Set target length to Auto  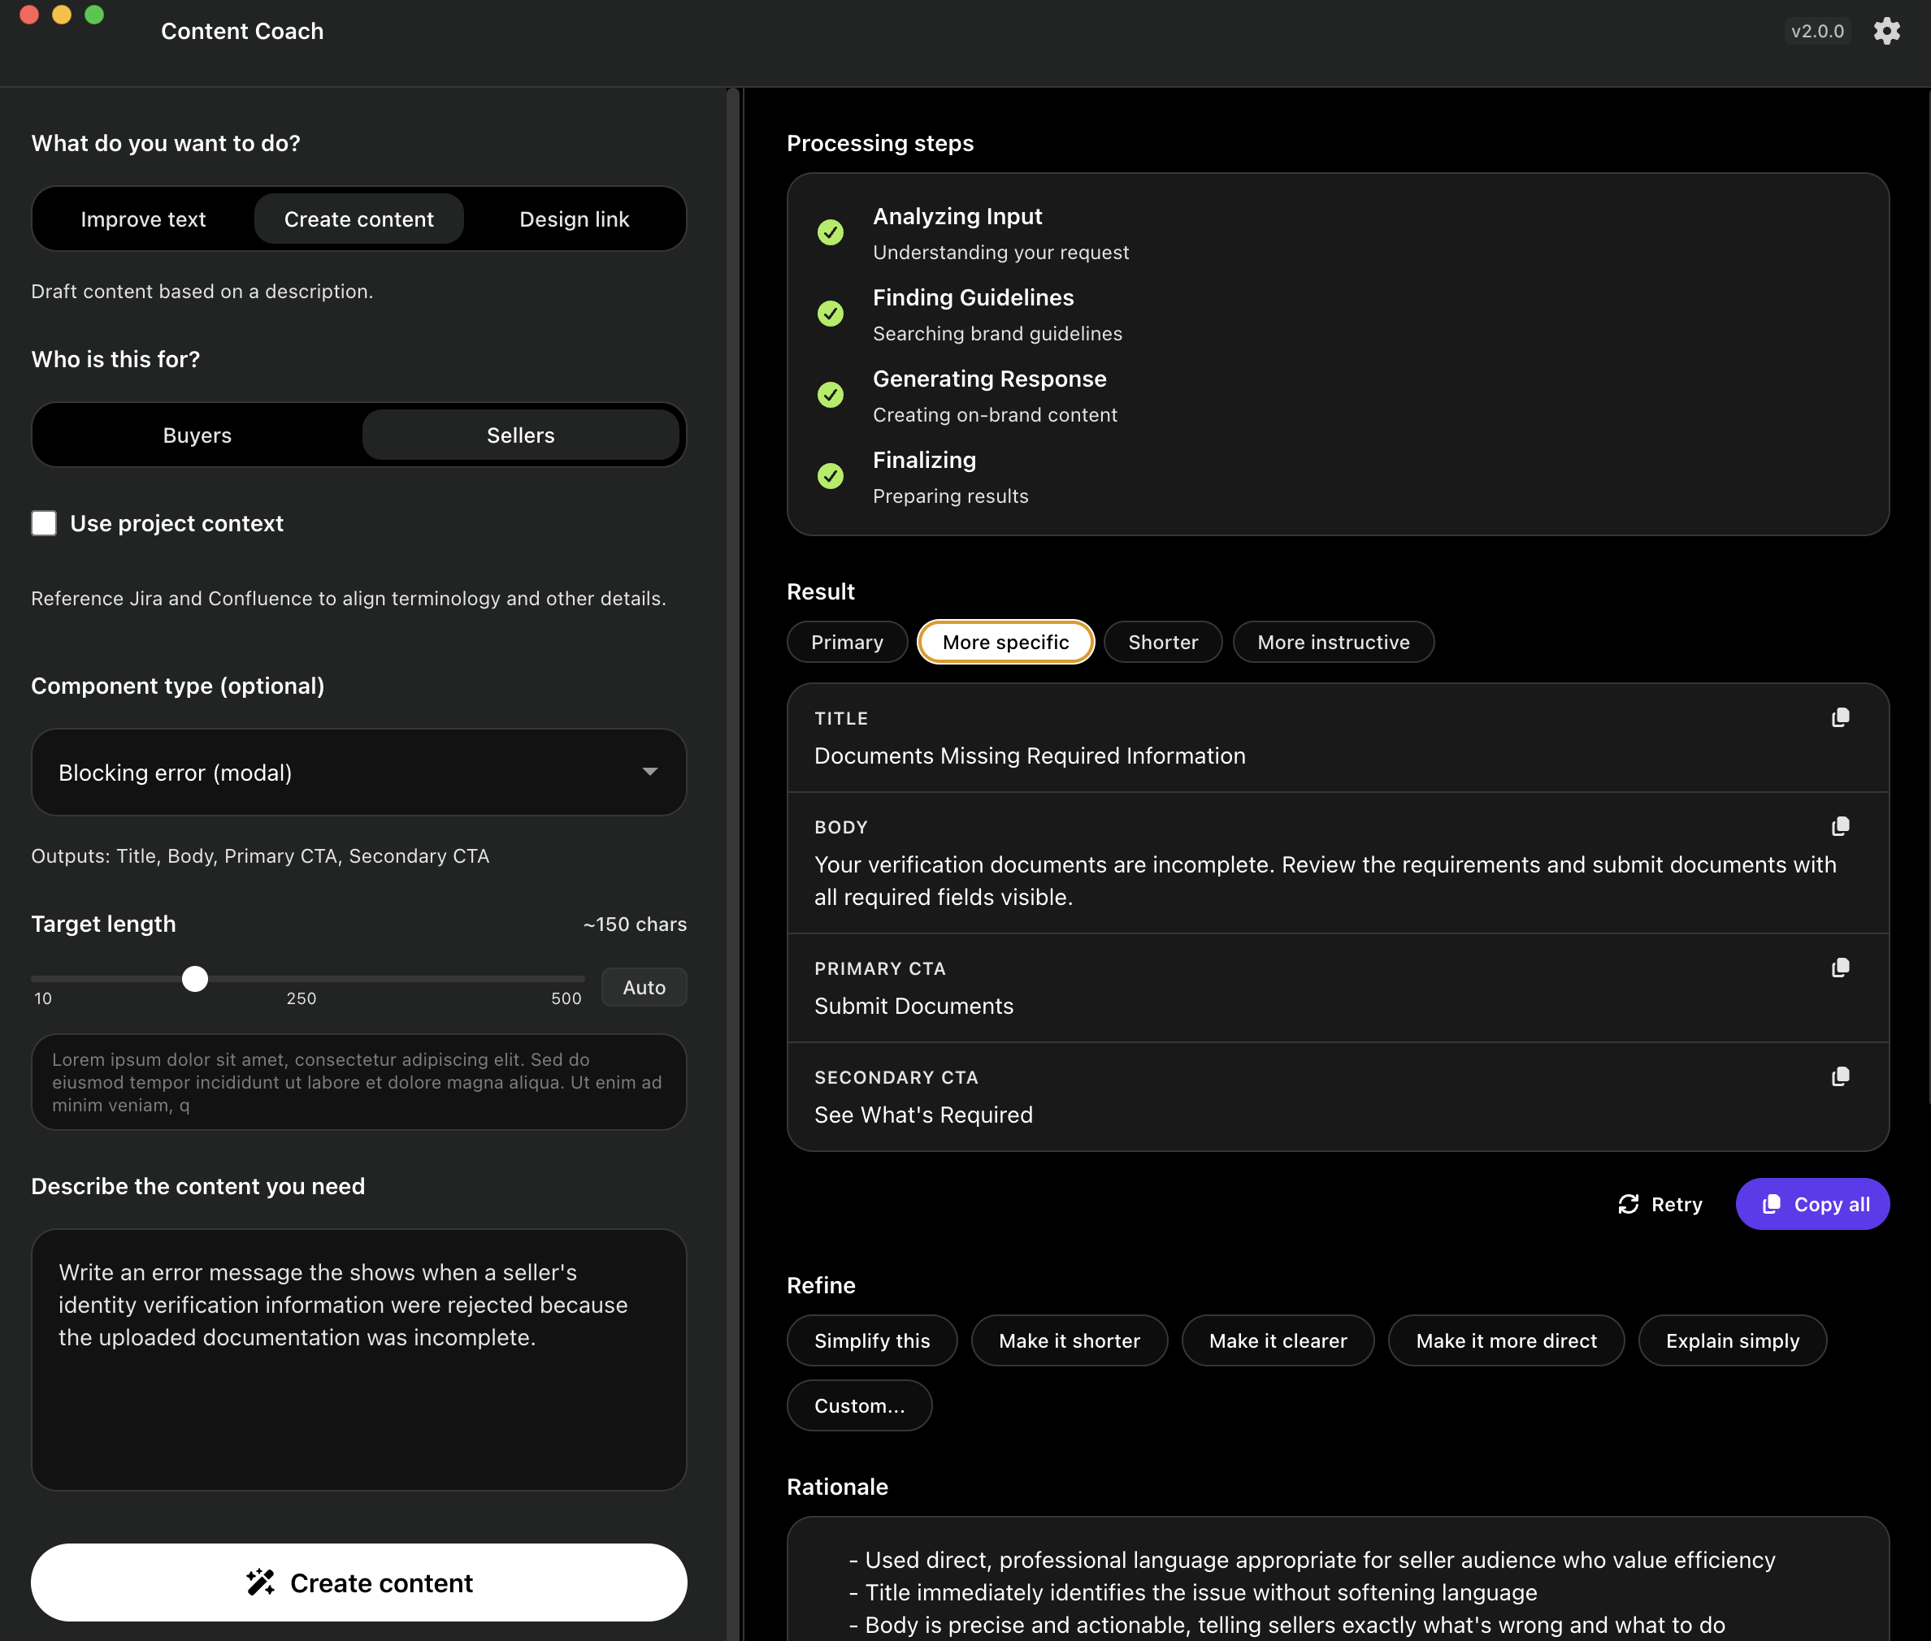(644, 987)
